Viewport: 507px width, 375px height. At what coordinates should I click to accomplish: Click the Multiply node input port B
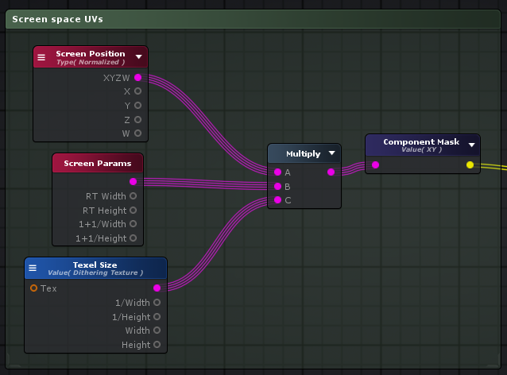278,186
